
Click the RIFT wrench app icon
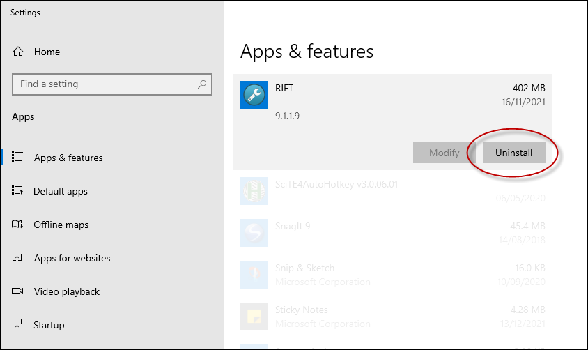(x=254, y=95)
